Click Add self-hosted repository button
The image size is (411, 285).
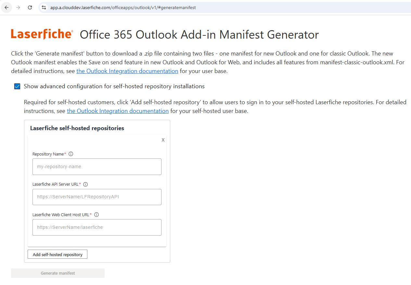click(58, 254)
